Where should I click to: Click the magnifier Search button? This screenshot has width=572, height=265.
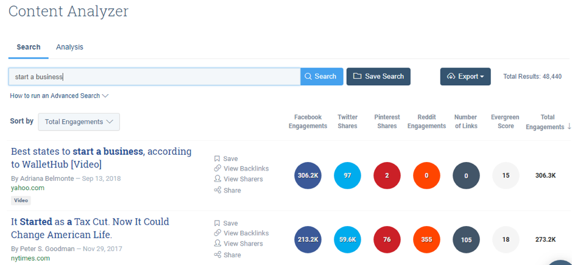click(x=322, y=76)
